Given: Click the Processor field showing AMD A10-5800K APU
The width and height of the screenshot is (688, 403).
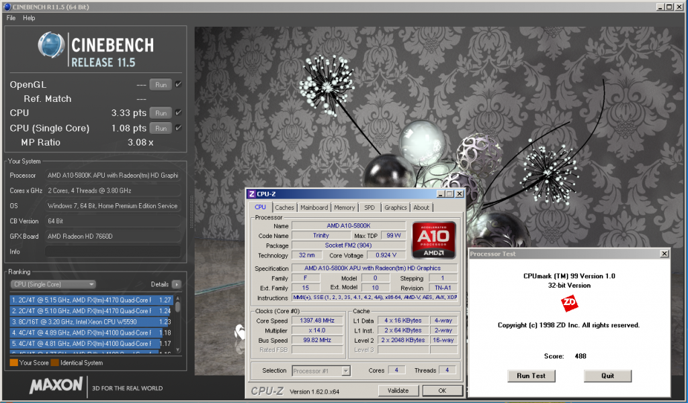Looking at the screenshot, I should (x=113, y=175).
